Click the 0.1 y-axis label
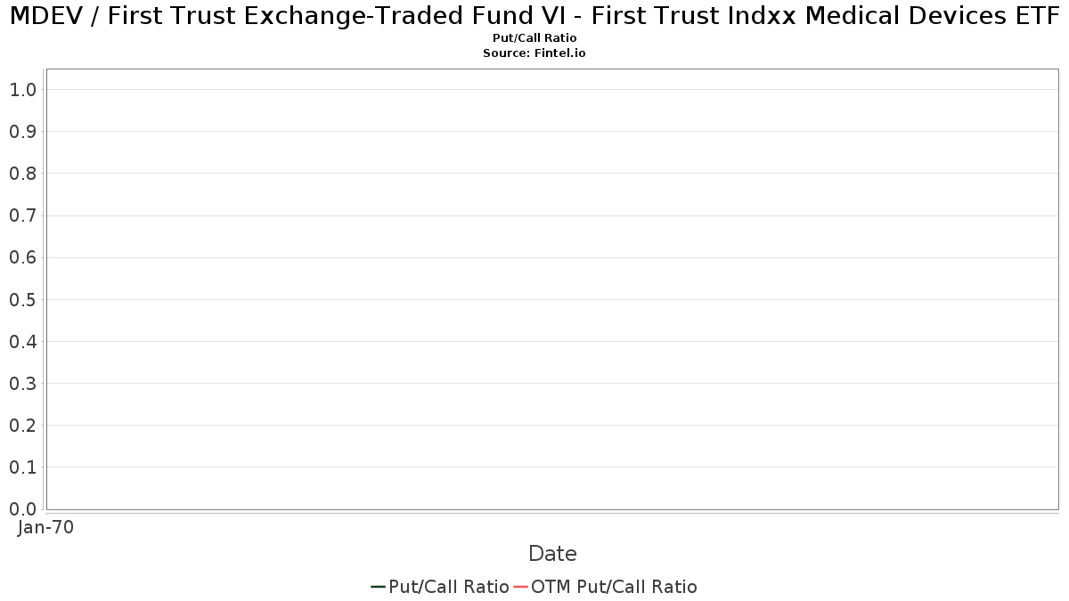Screen dimensions: 1069x601 click(x=22, y=467)
